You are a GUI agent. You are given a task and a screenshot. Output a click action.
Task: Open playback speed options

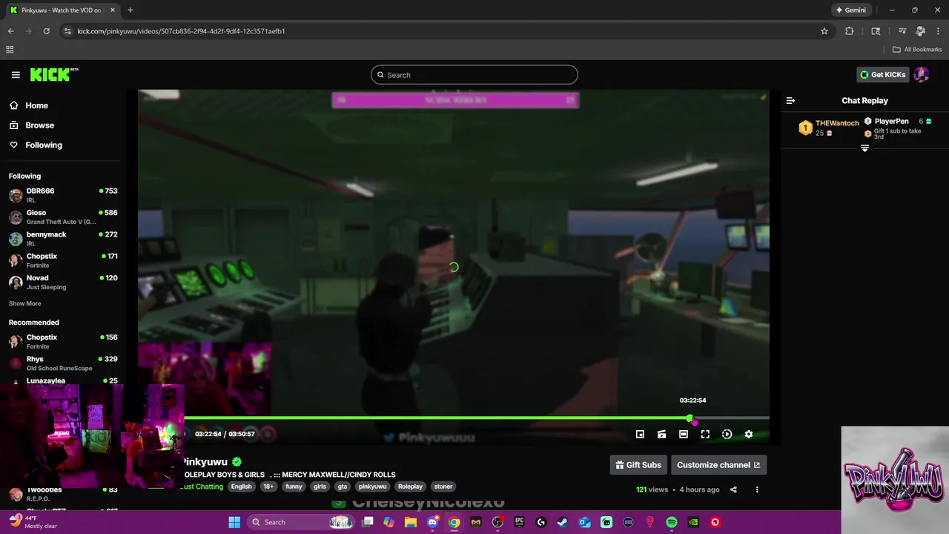click(x=727, y=435)
